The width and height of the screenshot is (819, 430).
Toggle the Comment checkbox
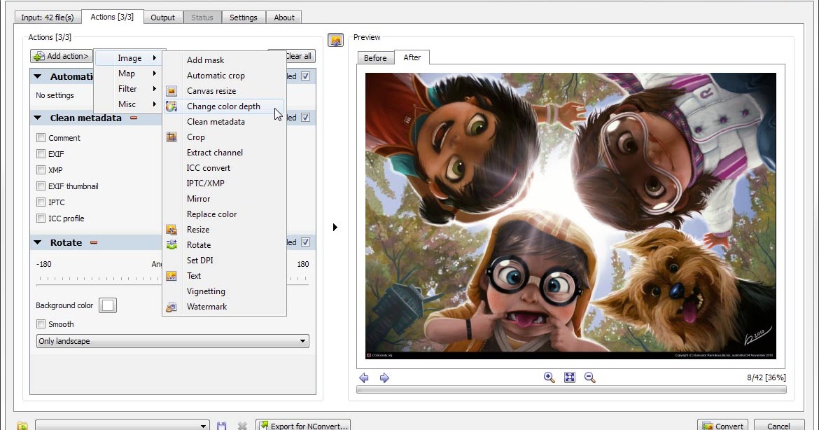[x=41, y=138]
